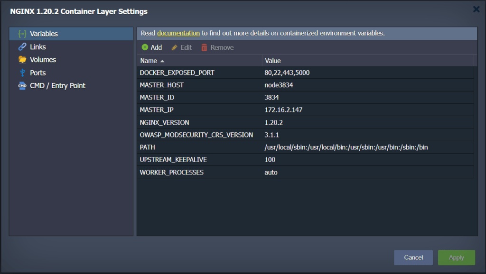
Task: Click the Edit button label
Action: (186, 47)
